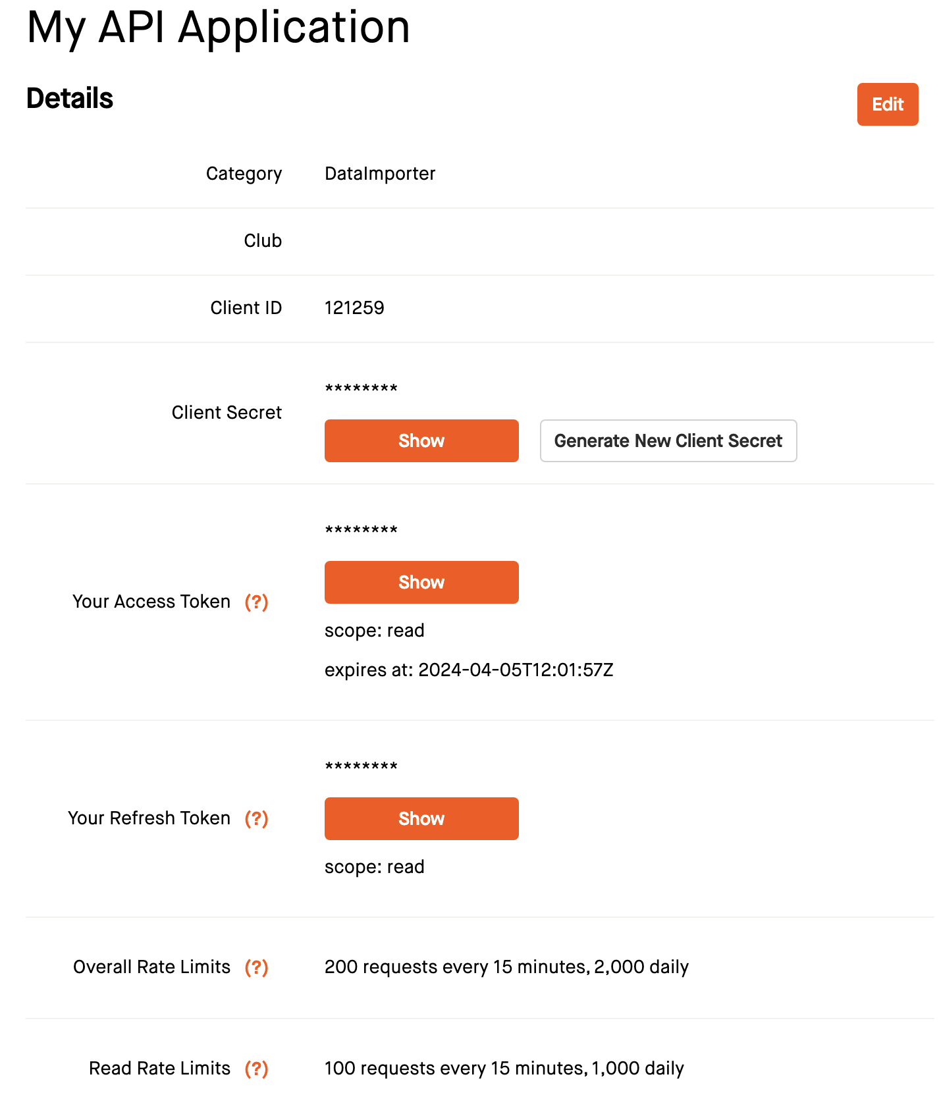Image resolution: width=939 pixels, height=1114 pixels.
Task: Open help for Overall Rate Limits
Action: [x=255, y=967]
